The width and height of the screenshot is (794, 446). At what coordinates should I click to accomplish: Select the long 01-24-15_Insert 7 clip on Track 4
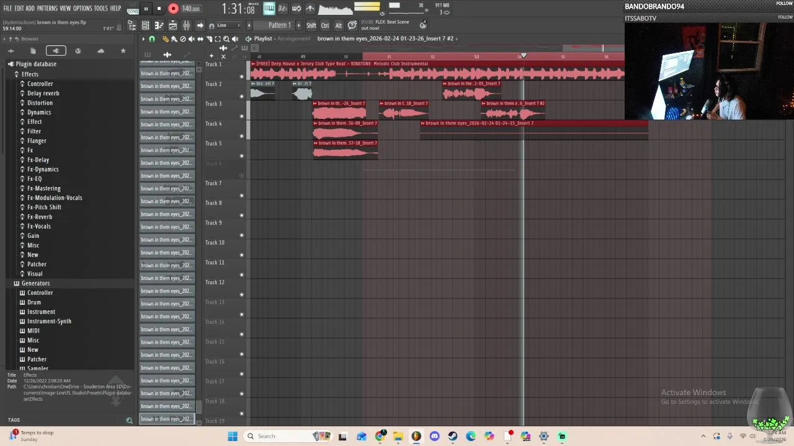click(x=534, y=129)
